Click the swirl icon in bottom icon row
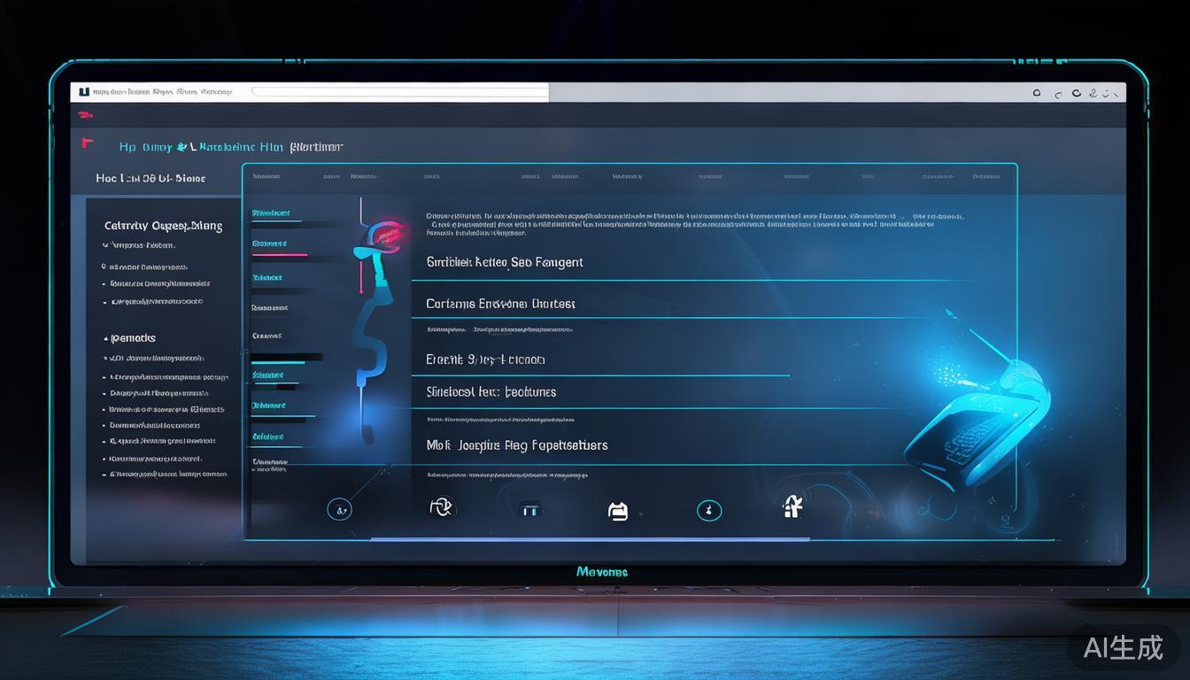Screen dimensions: 1190x680 [x=441, y=506]
